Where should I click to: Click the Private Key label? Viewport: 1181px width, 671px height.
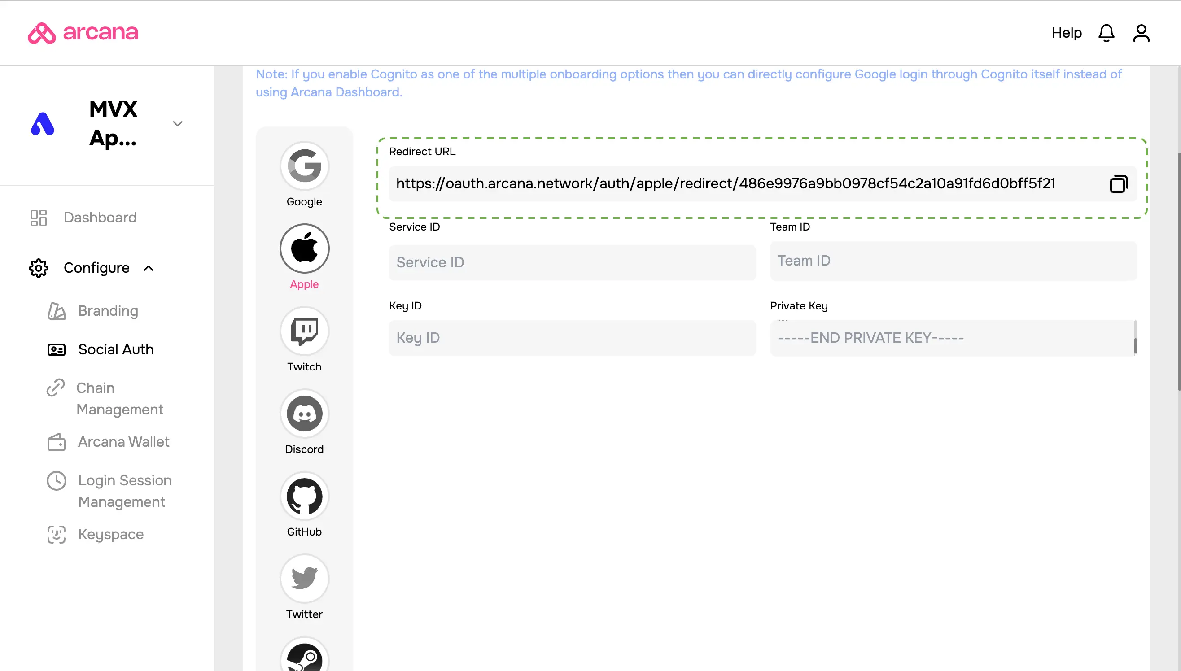point(799,306)
